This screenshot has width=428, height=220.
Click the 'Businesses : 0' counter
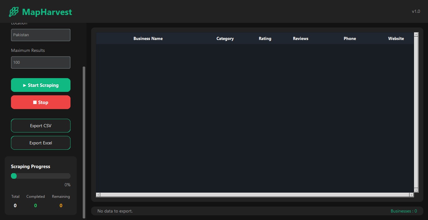point(404,211)
